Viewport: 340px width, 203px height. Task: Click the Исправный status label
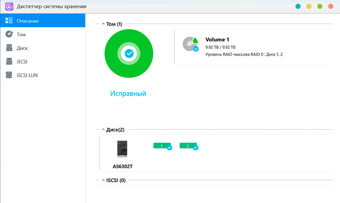(128, 93)
